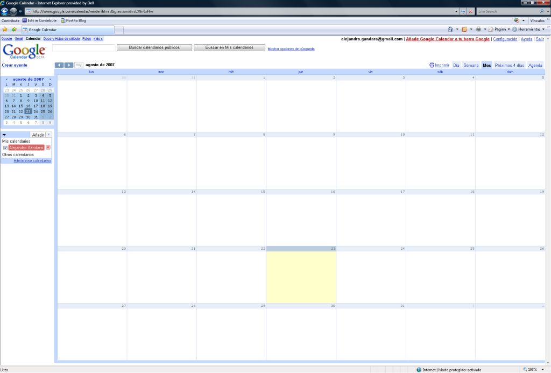Open the Configuración link

[x=505, y=39]
